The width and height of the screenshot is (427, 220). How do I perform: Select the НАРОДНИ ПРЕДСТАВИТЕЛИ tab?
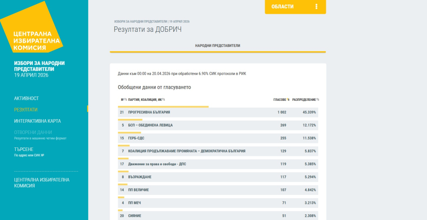pyautogui.click(x=218, y=46)
